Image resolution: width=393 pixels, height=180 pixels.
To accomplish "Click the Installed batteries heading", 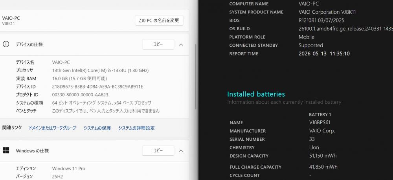I will click(256, 94).
